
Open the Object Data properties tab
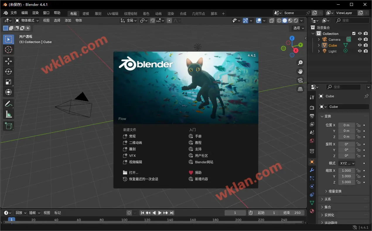pos(312,203)
